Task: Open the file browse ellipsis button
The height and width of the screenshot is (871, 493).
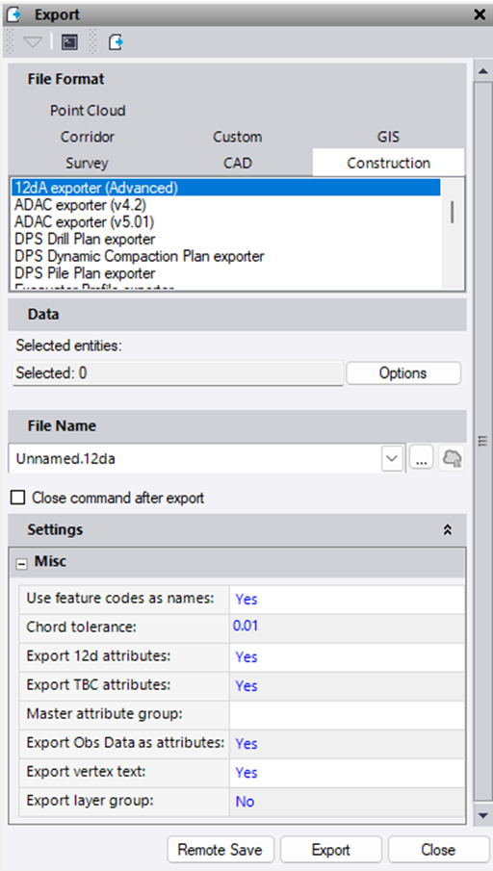Action: pyautogui.click(x=422, y=459)
